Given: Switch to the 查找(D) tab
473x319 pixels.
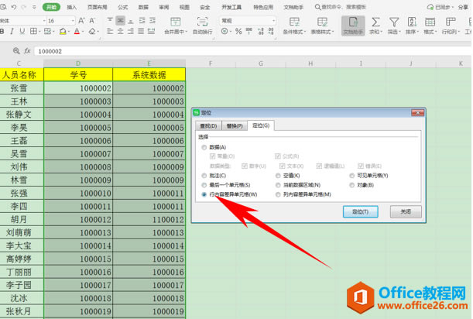Looking at the screenshot, I should (209, 125).
